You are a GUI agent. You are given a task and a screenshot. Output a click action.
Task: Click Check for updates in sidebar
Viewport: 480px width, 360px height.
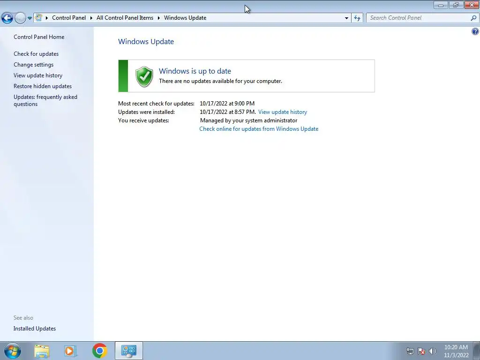36,53
